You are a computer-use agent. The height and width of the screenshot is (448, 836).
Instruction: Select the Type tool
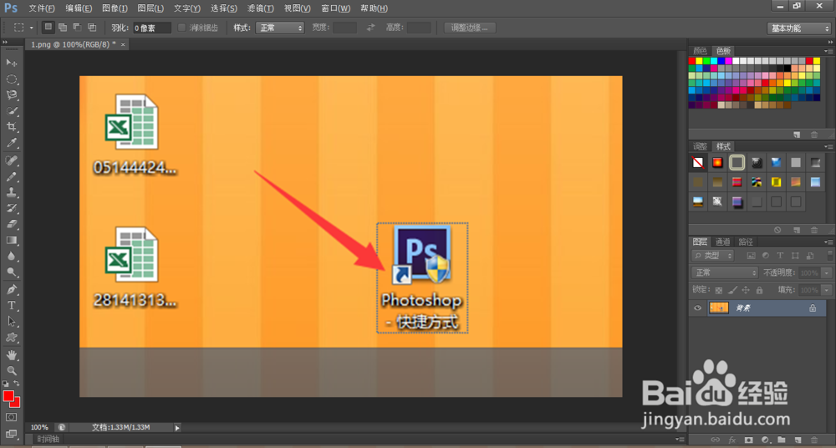pyautogui.click(x=11, y=306)
